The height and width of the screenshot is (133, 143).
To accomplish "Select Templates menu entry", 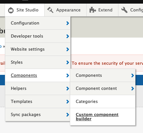I will point(38,102).
